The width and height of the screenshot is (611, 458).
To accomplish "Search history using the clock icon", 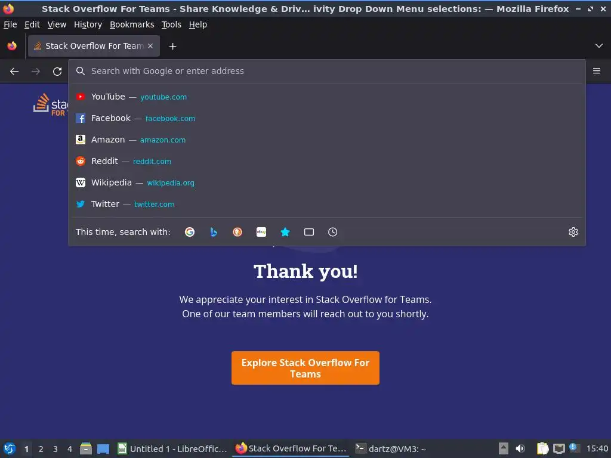I will [x=333, y=232].
